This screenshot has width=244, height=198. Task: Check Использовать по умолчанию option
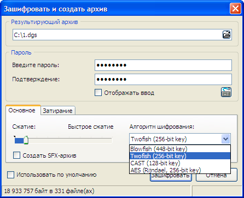click(x=10, y=175)
